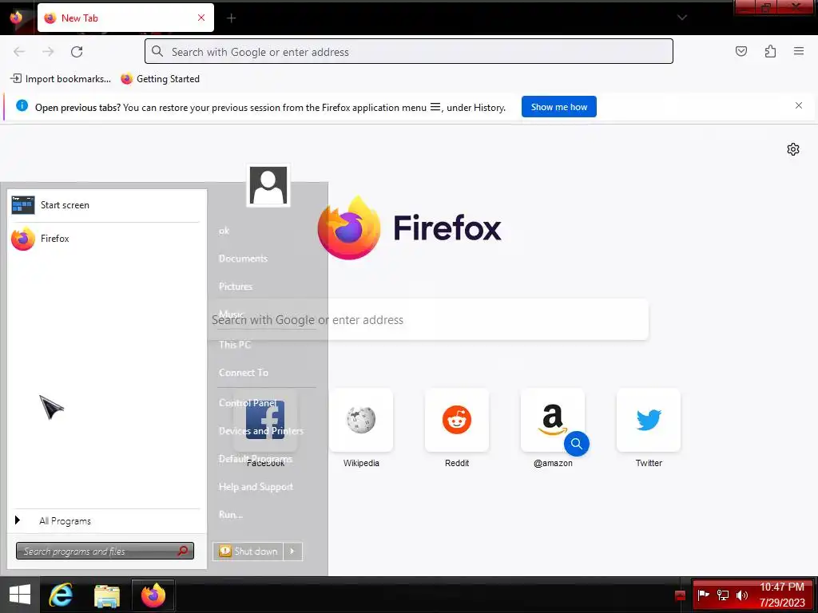Launch Firefox from start menu list
This screenshot has height=613, width=818.
coord(105,239)
